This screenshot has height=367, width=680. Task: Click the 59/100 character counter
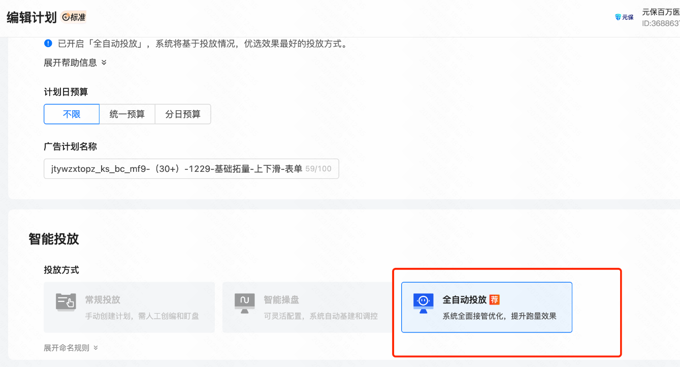[x=317, y=168]
